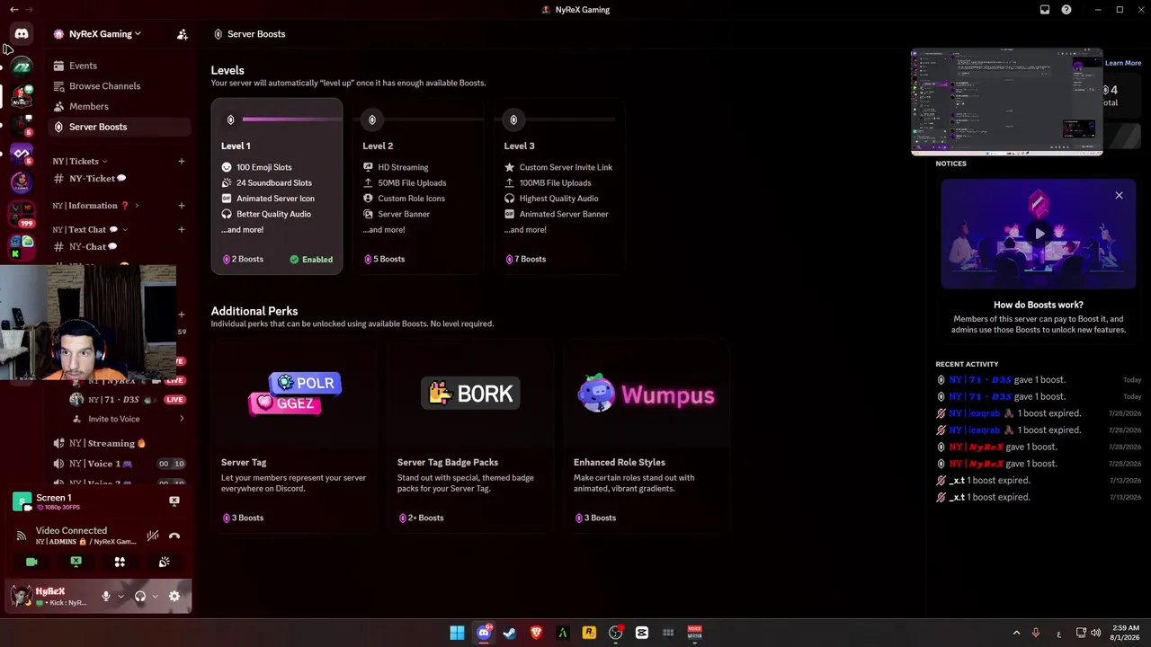1151x647 pixels.
Task: Open the Enhanced Role Styles perk
Action: pyautogui.click(x=647, y=437)
